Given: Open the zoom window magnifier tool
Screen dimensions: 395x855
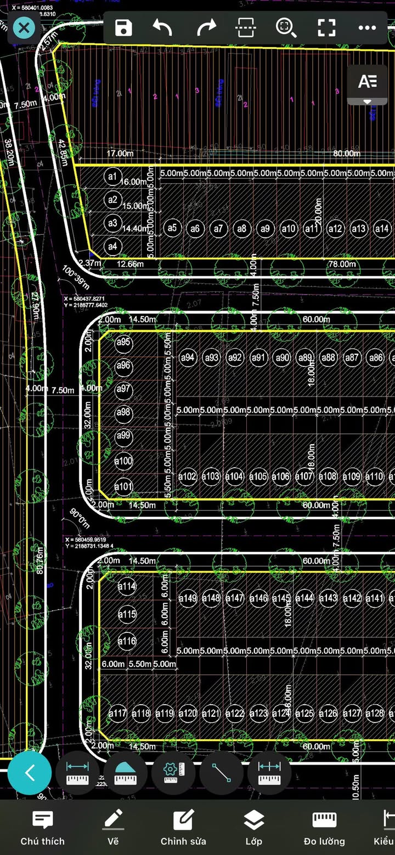Looking at the screenshot, I should click(286, 27).
